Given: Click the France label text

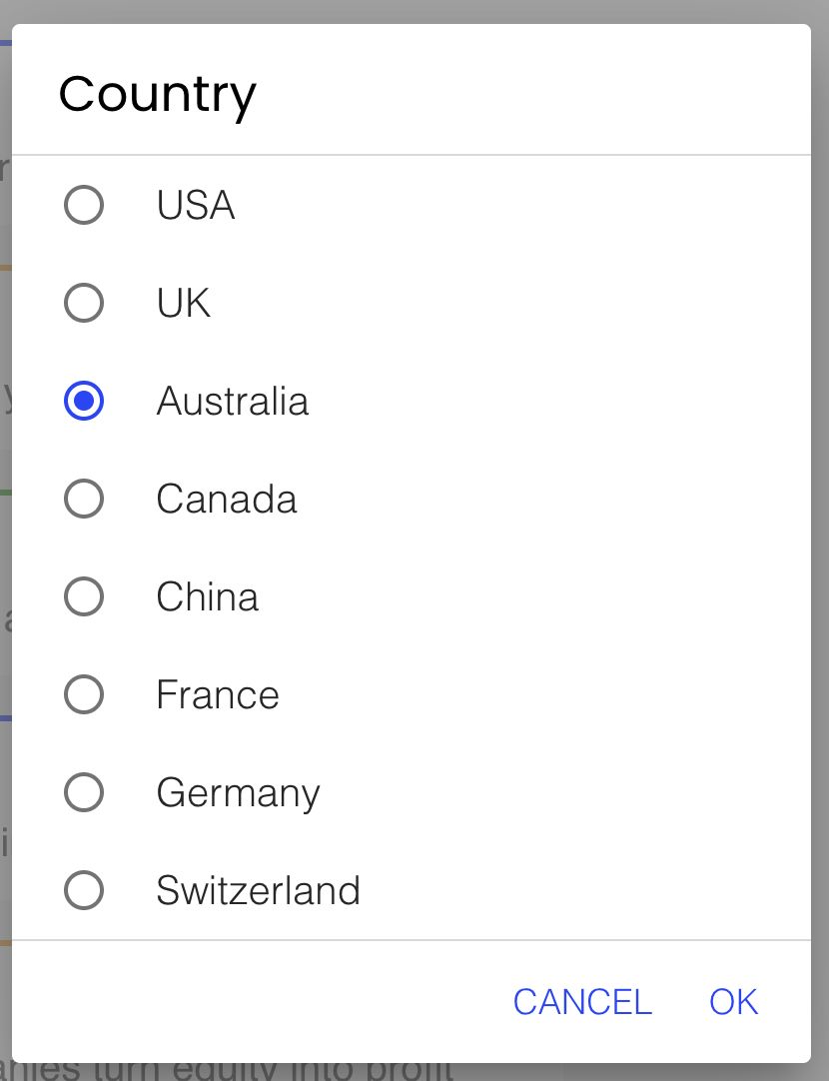Looking at the screenshot, I should click(217, 694).
